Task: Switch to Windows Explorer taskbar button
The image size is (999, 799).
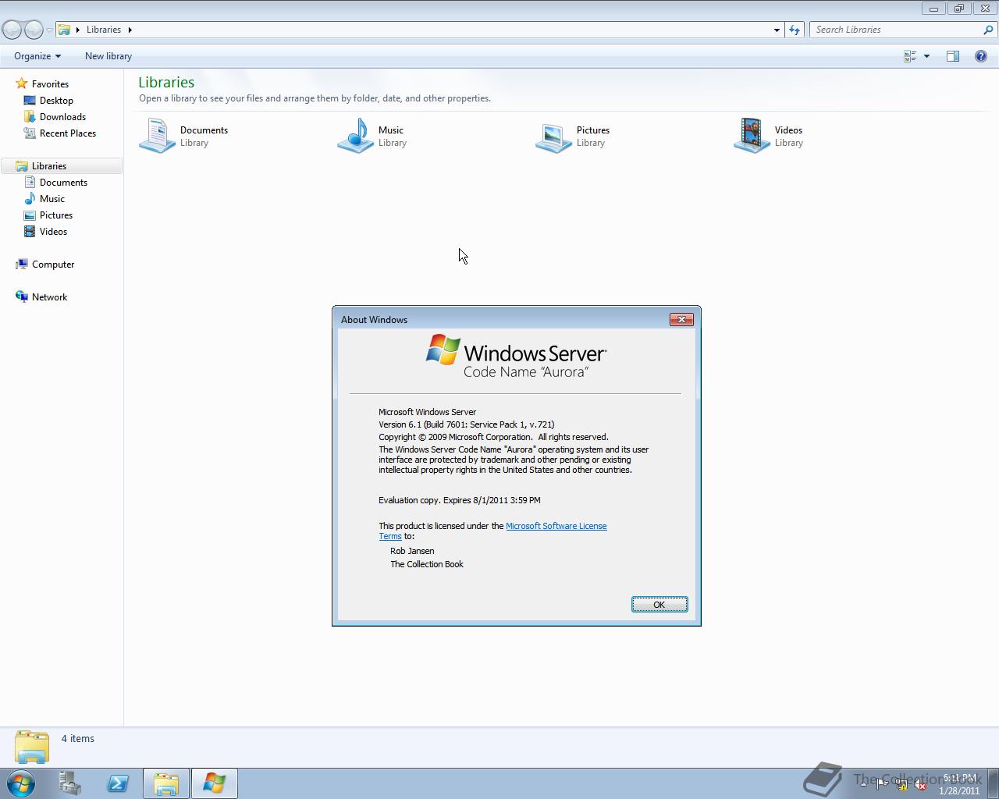Action: pyautogui.click(x=165, y=783)
